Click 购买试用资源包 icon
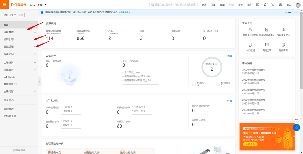The height and width of the screenshot is (154, 303). 267,30
